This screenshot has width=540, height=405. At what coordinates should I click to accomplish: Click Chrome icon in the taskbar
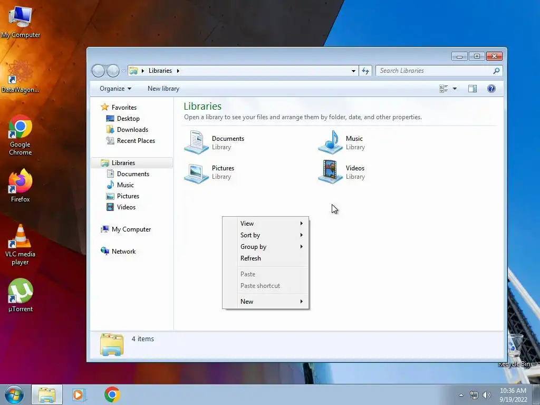(x=112, y=394)
